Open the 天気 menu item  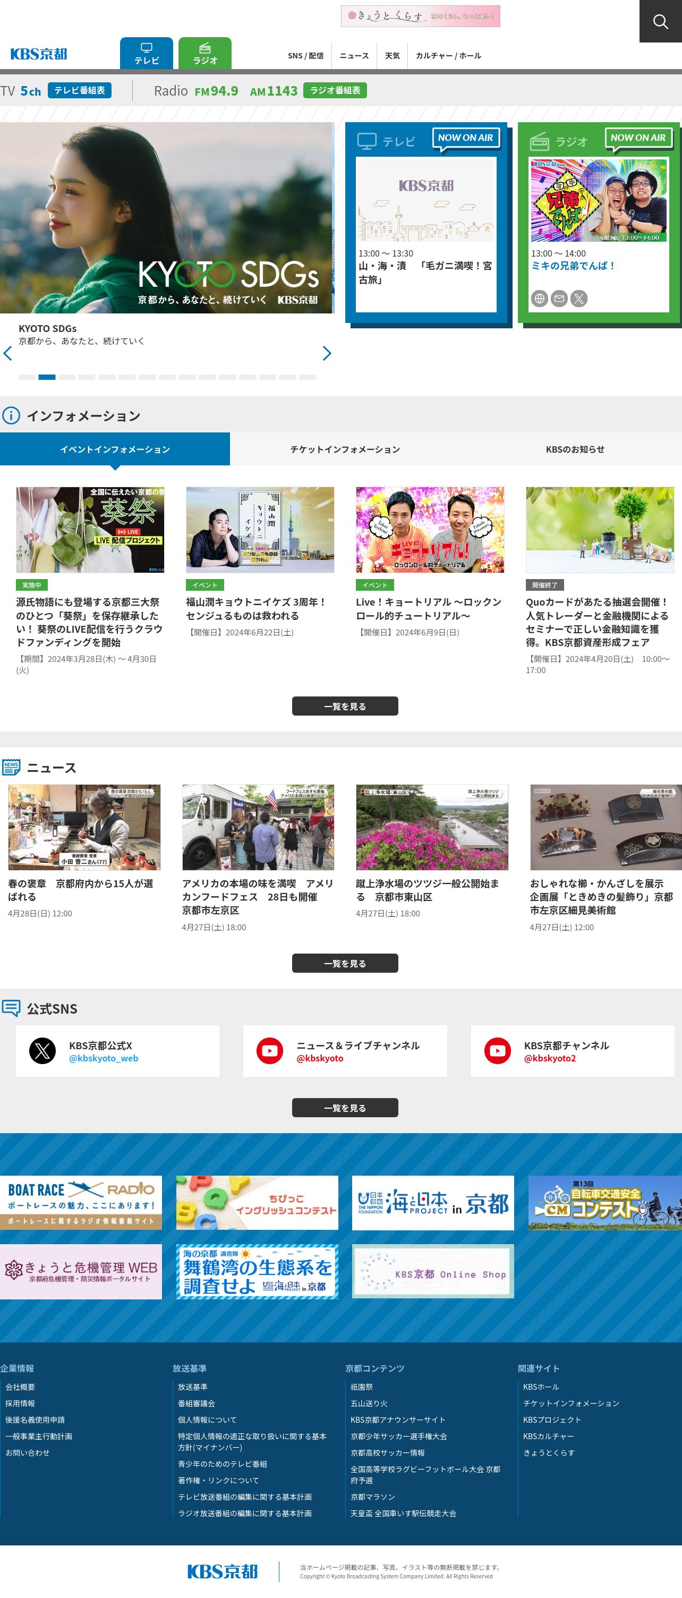393,56
